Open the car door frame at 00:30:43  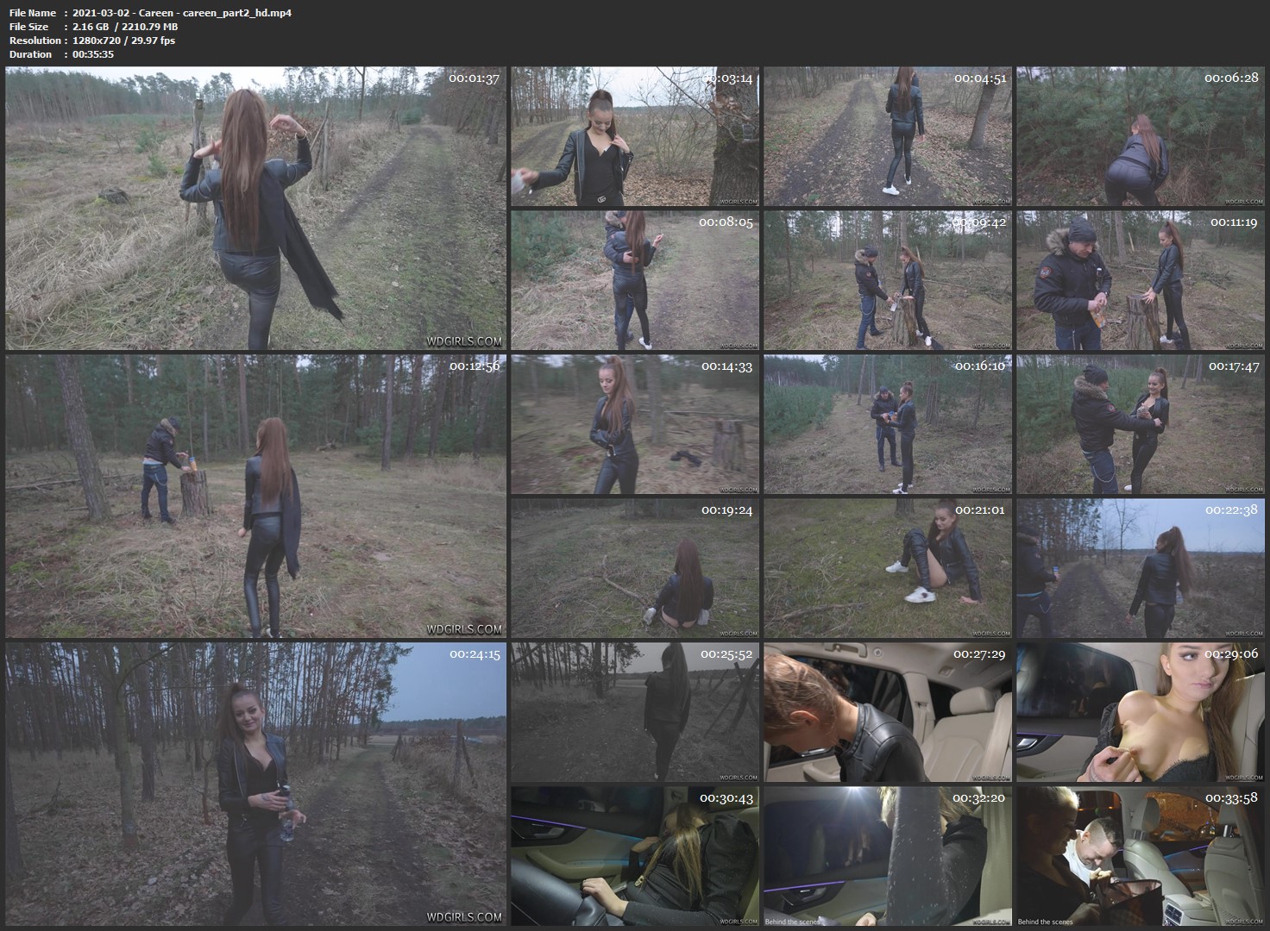(x=635, y=855)
